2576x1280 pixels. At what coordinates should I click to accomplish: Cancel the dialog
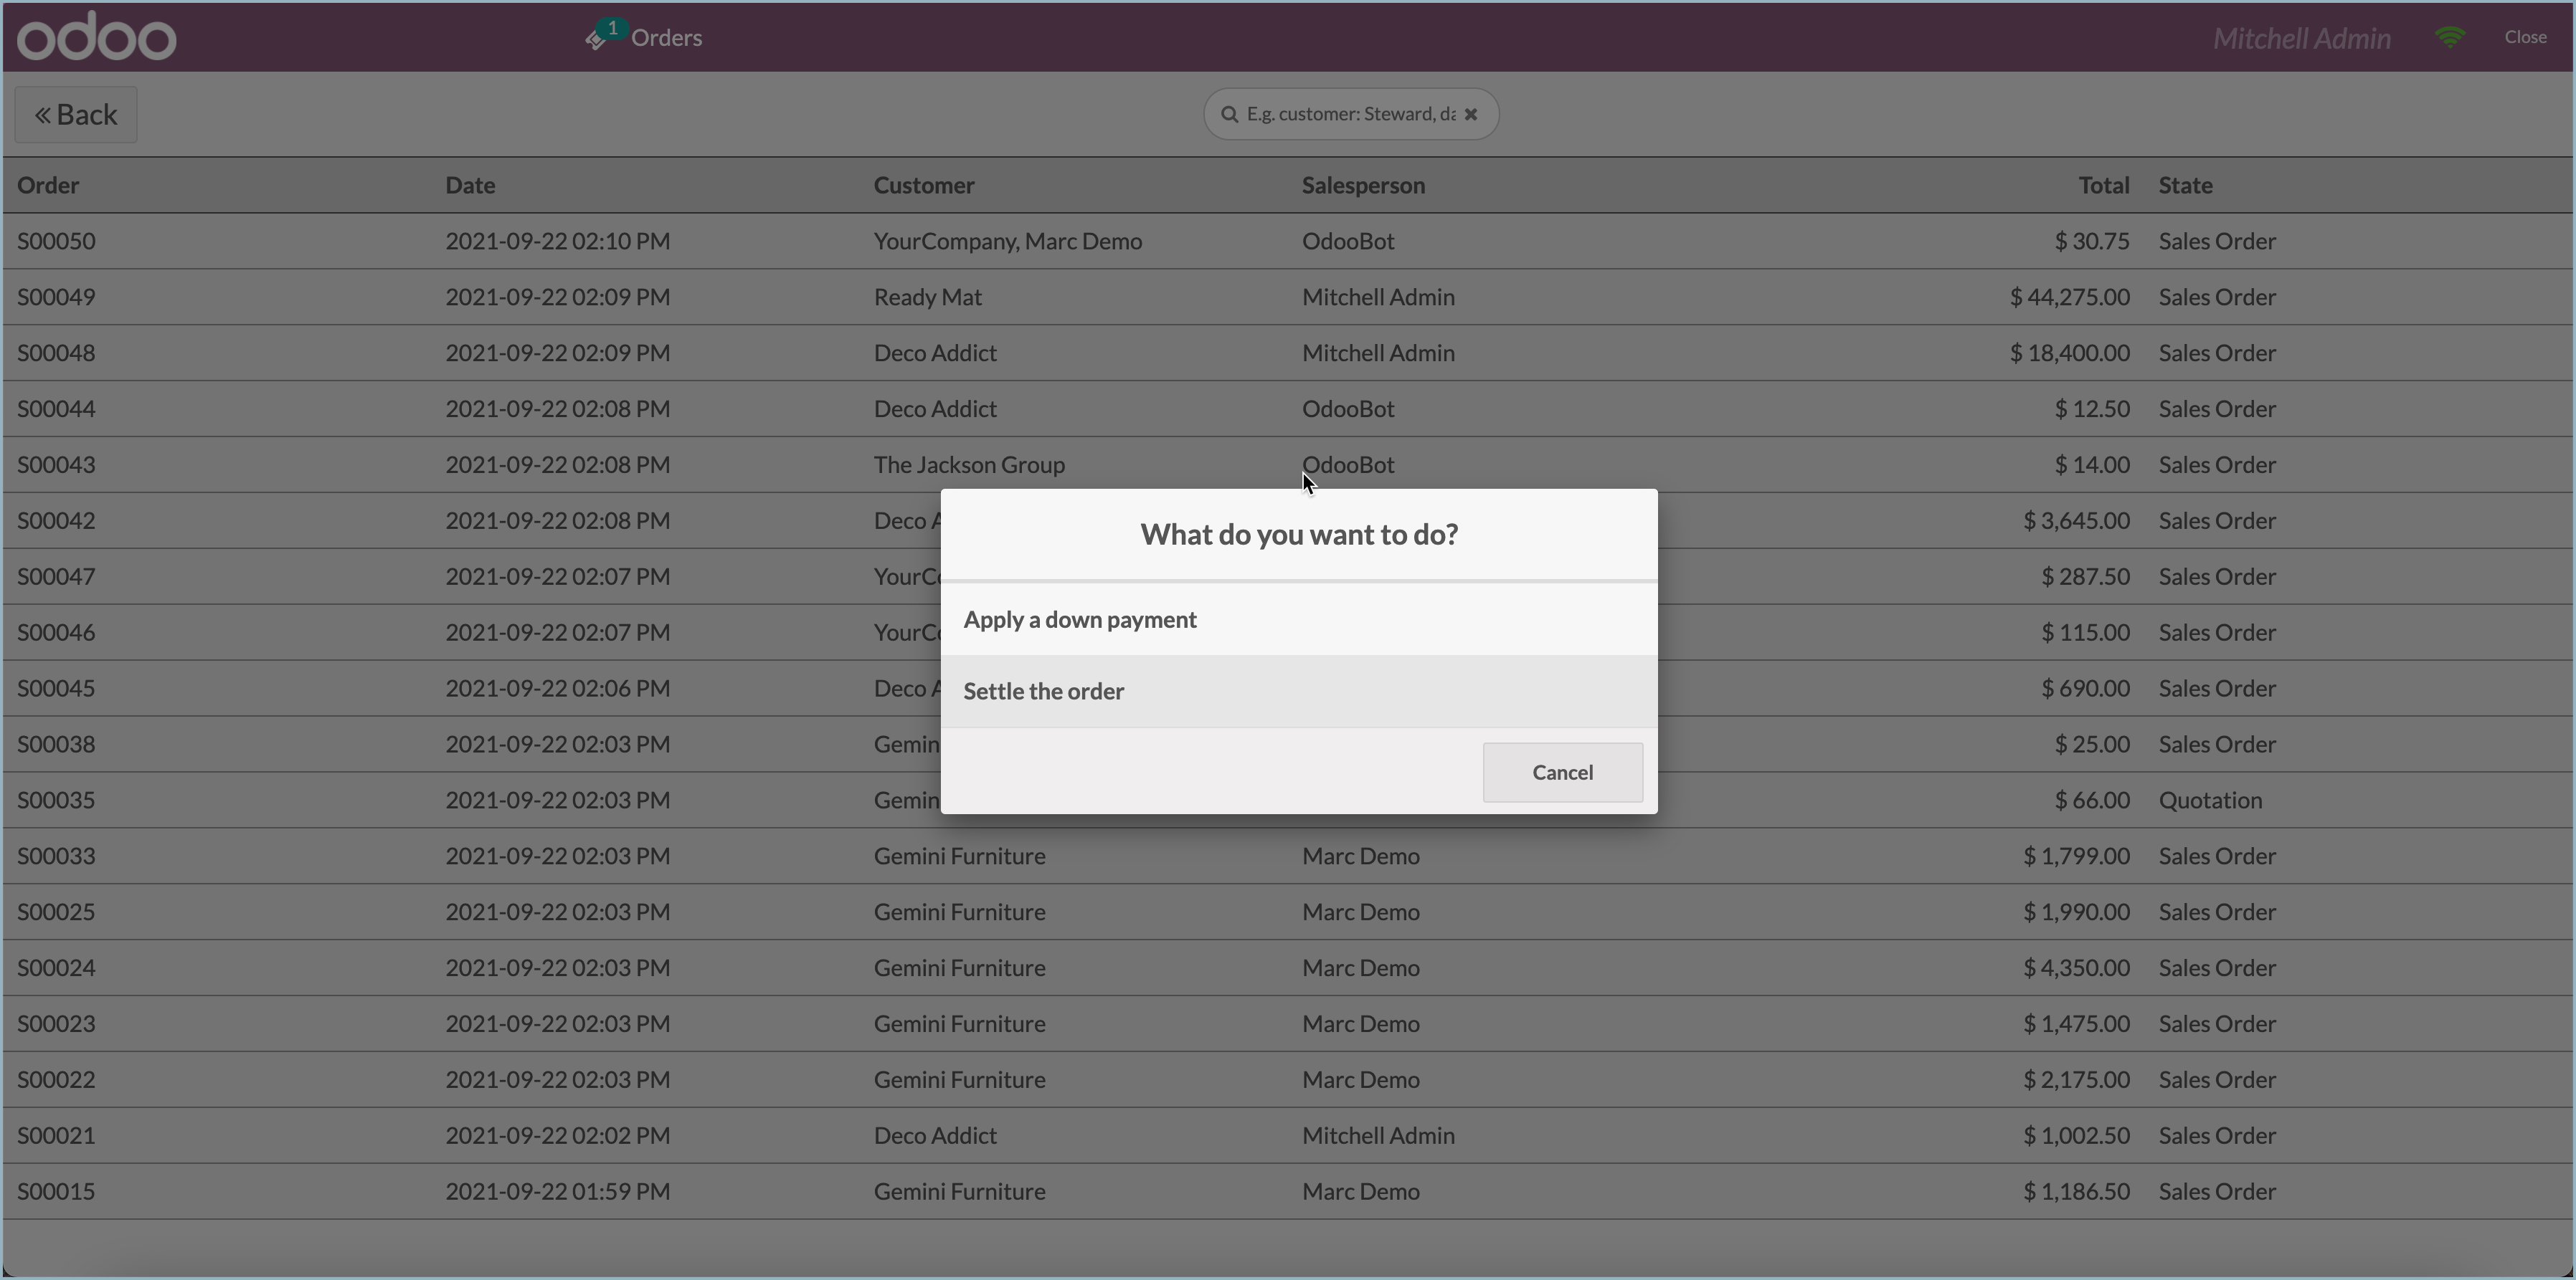point(1562,773)
